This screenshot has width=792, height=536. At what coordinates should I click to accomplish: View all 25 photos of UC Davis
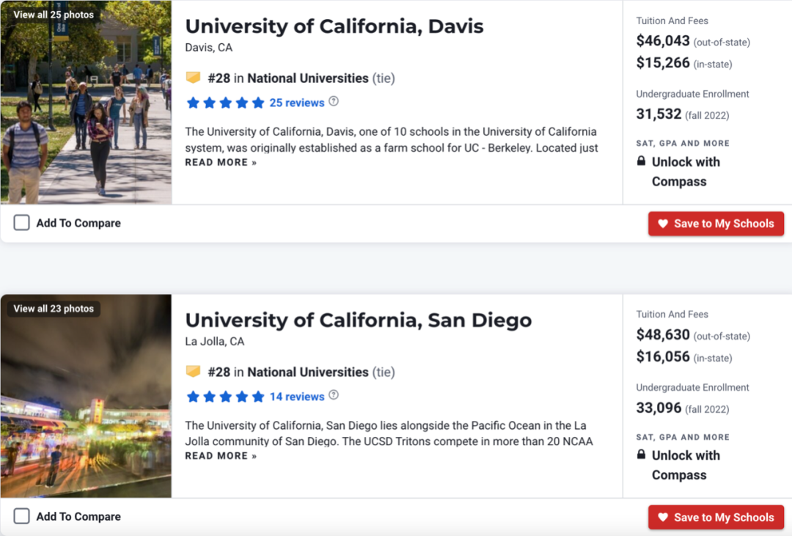54,15
